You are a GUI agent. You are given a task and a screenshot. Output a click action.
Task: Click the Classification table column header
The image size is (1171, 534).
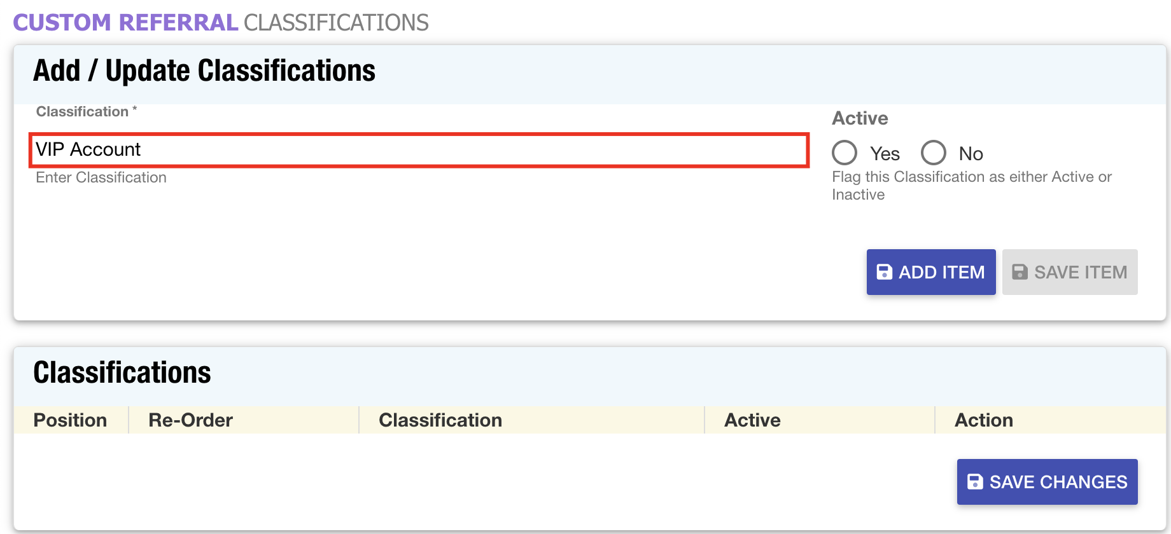[440, 420]
